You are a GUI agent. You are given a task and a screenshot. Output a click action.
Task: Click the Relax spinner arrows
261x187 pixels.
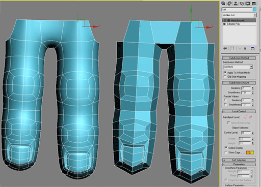coord(251,176)
